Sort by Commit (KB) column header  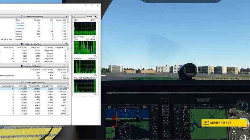click(22, 86)
